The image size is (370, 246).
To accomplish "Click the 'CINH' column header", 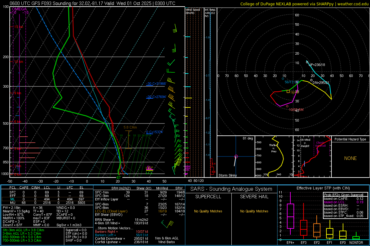I will [x=36, y=188].
